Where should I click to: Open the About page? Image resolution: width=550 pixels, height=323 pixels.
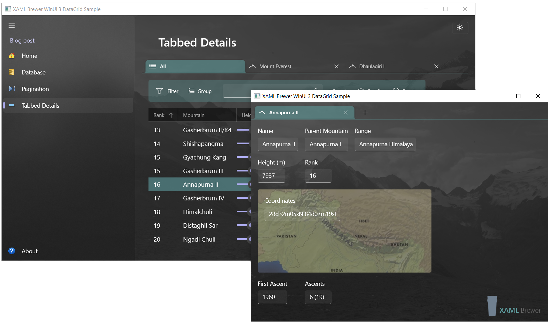(29, 251)
